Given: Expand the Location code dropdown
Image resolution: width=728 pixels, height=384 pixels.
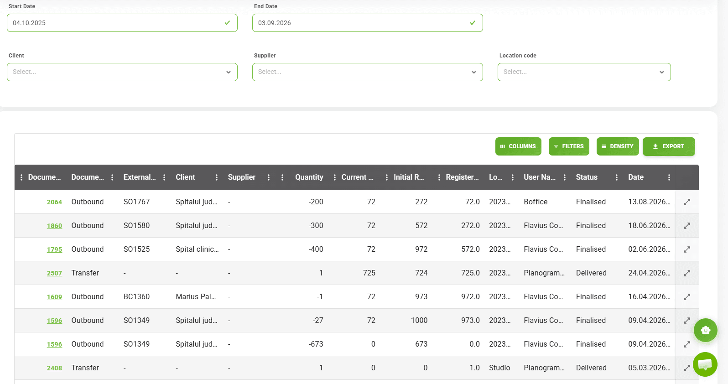Looking at the screenshot, I should pyautogui.click(x=584, y=72).
